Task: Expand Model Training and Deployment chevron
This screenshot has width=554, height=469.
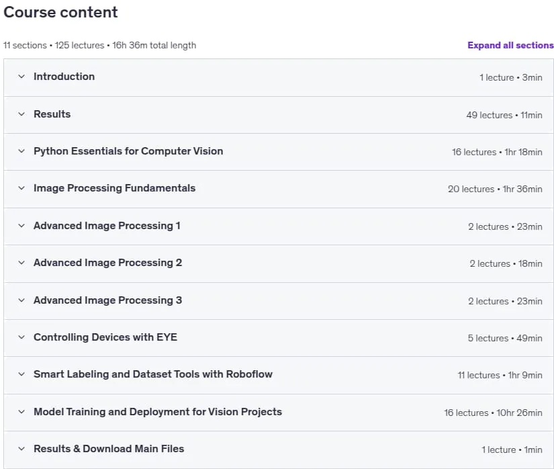Action: (x=21, y=412)
